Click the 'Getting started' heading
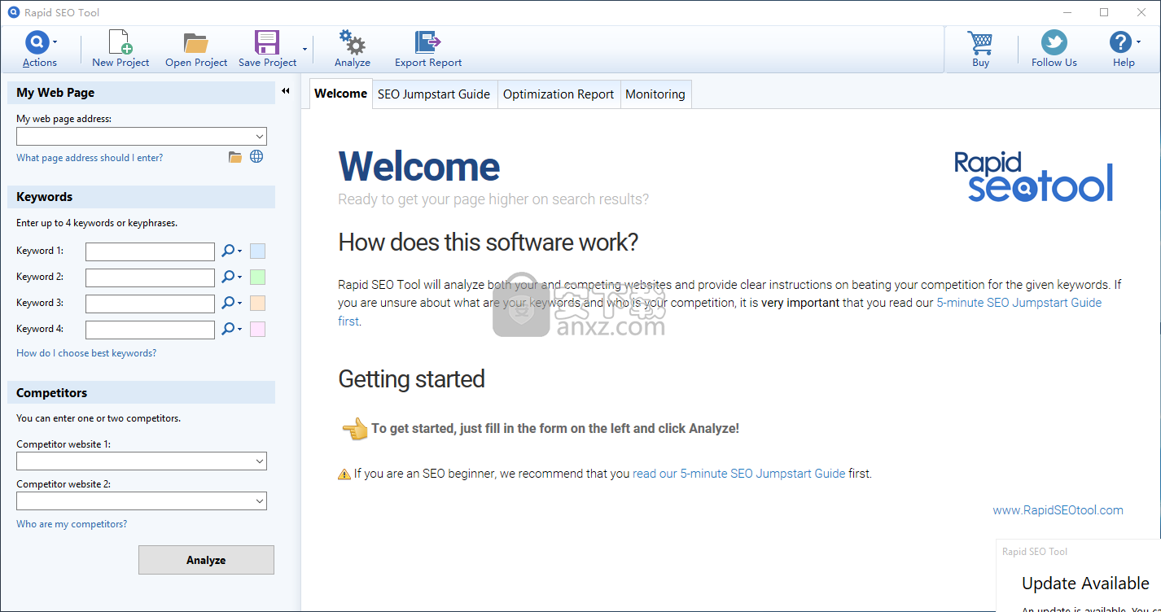This screenshot has width=1161, height=612. point(411,379)
